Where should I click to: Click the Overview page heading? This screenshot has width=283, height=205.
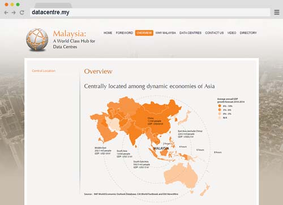click(x=98, y=71)
